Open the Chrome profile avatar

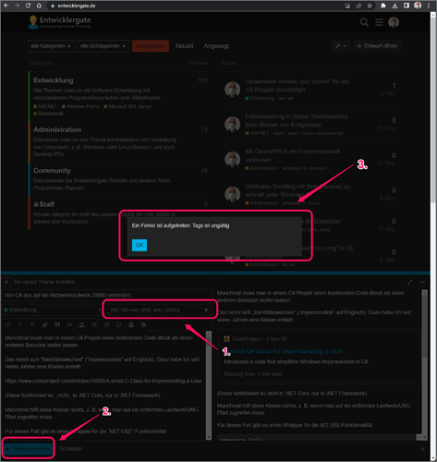[418, 6]
